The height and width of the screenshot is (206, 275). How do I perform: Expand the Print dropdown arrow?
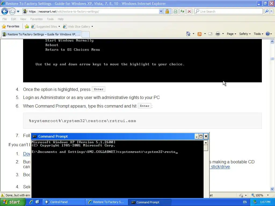tap(223, 34)
